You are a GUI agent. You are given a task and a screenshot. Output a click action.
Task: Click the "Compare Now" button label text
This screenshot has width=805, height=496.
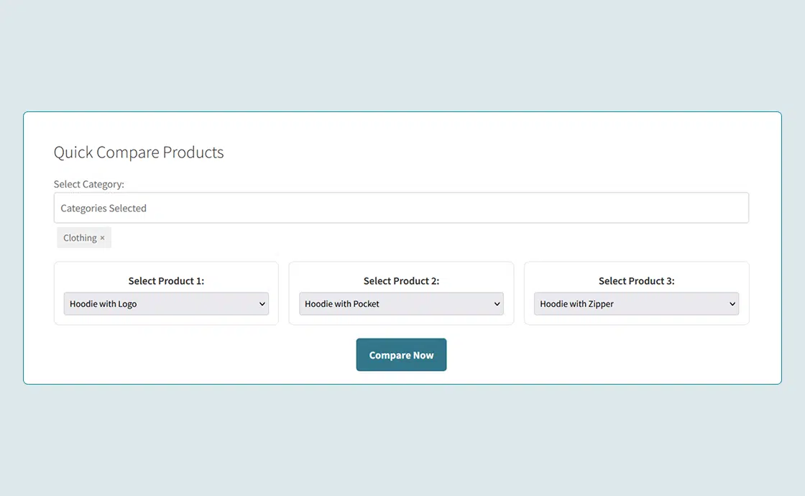click(401, 355)
